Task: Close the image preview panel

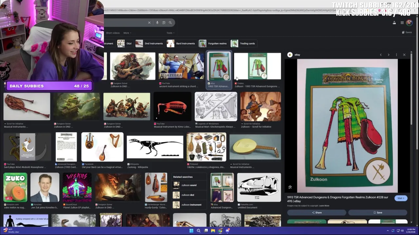Action: [x=404, y=55]
